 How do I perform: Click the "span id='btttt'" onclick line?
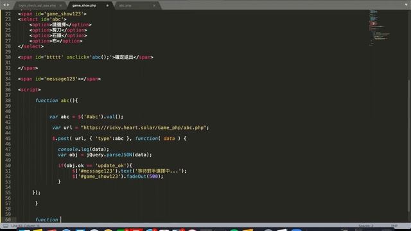tap(85, 57)
